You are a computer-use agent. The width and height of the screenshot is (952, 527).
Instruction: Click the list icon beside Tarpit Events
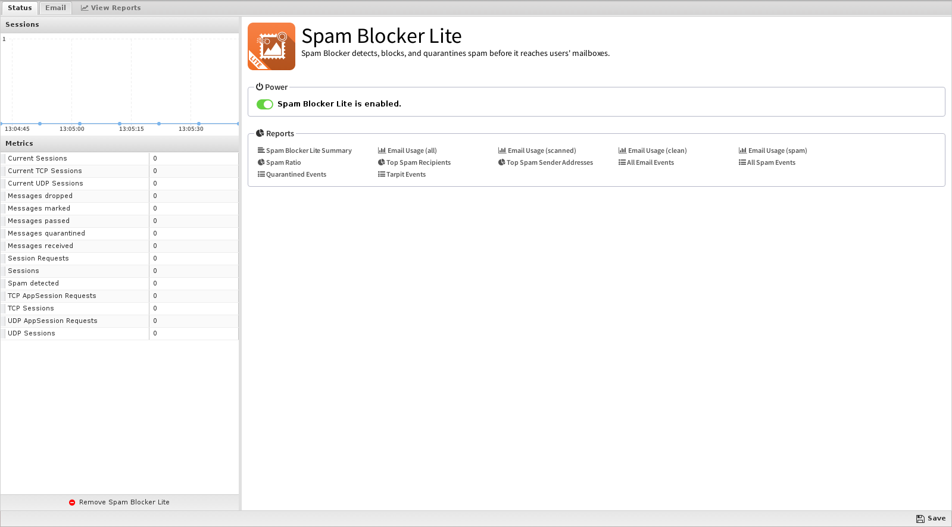[381, 174]
